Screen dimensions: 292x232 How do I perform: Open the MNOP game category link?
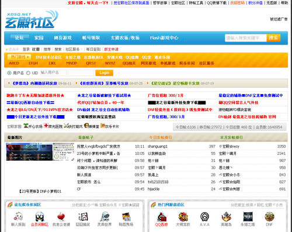(x=72, y=63)
